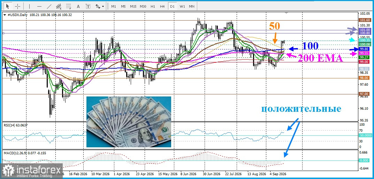Click the 98.55 price level label

364,69
